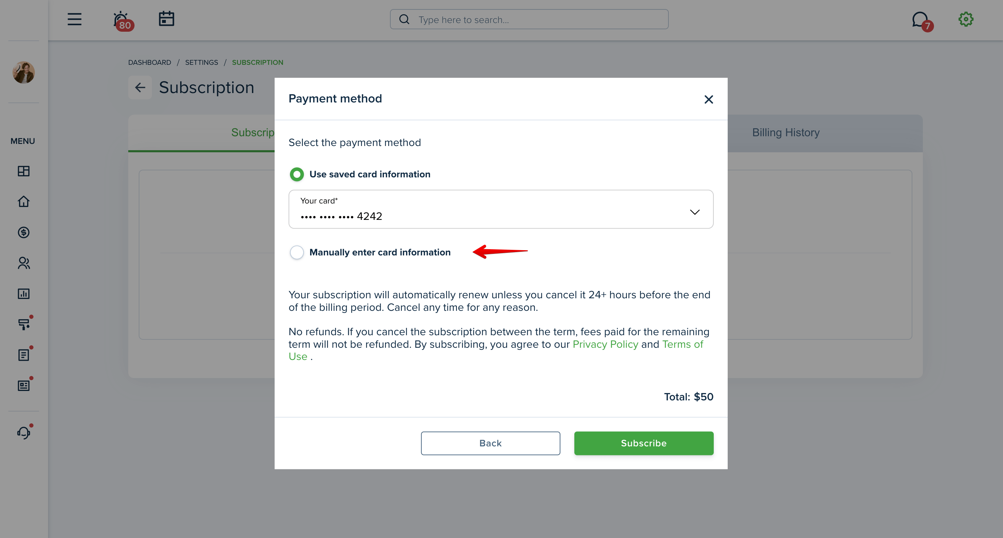The width and height of the screenshot is (1003, 538).
Task: Open the home icon in the sidebar
Action: (x=24, y=201)
